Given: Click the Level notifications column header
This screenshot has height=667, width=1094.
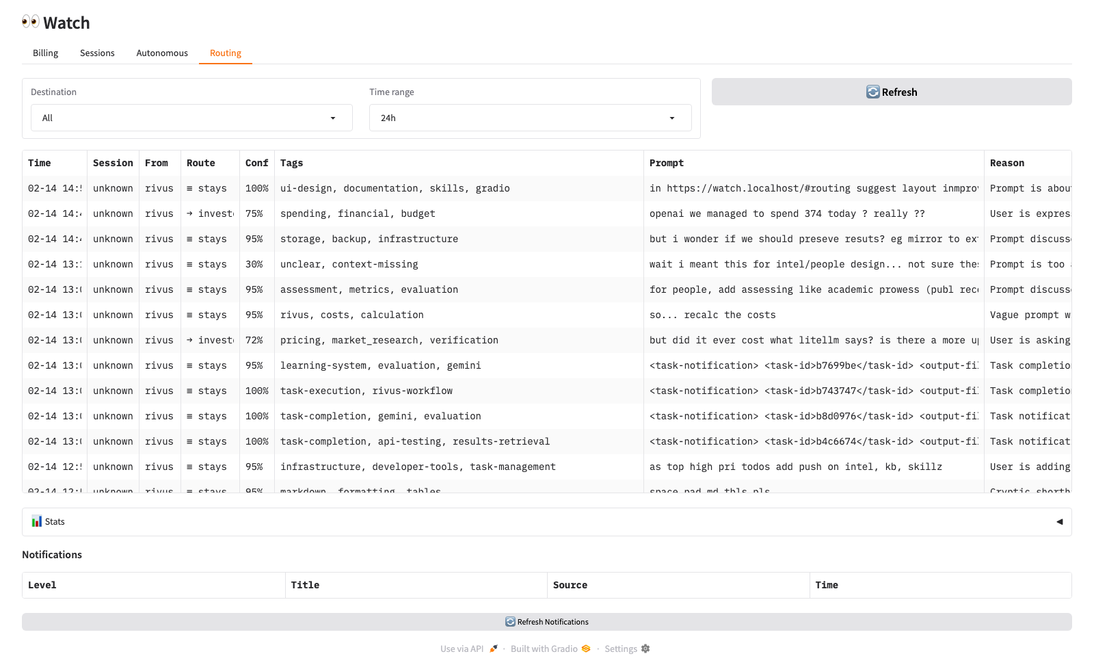Looking at the screenshot, I should pyautogui.click(x=42, y=585).
